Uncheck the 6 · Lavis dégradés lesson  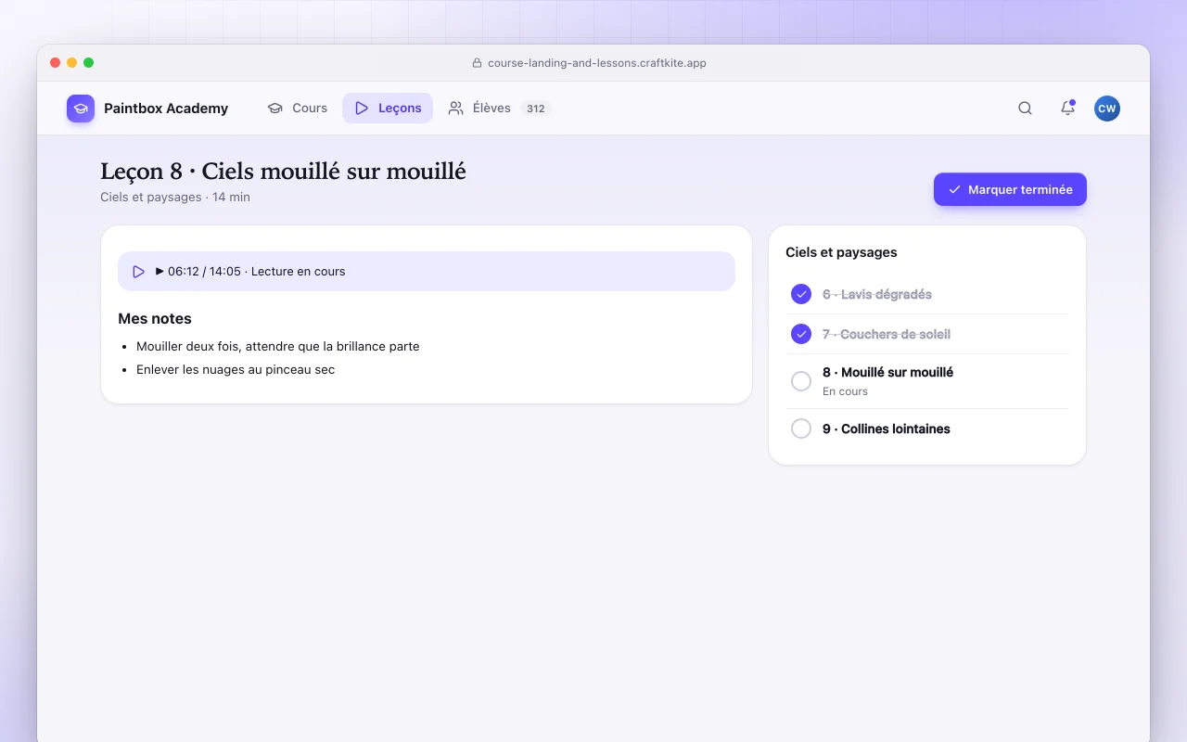(801, 294)
